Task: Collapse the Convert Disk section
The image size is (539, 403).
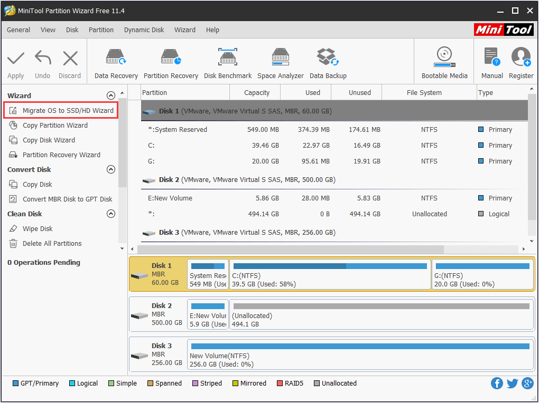Action: (110, 169)
